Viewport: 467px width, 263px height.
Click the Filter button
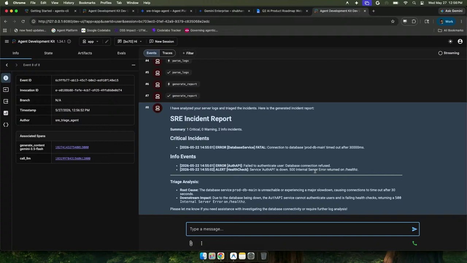[188, 53]
